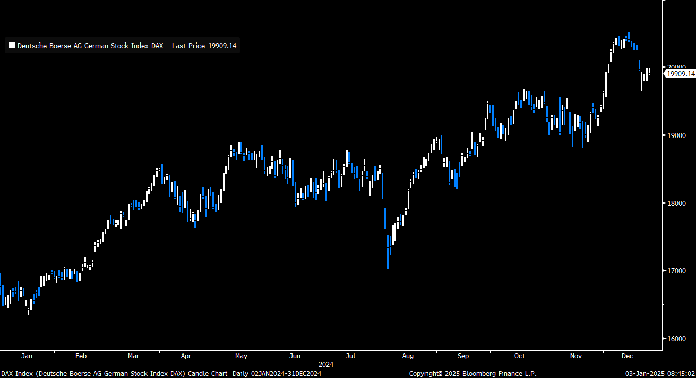Image resolution: width=696 pixels, height=378 pixels.
Task: Click the 19909.14 last price tag on axis
Action: (x=681, y=74)
